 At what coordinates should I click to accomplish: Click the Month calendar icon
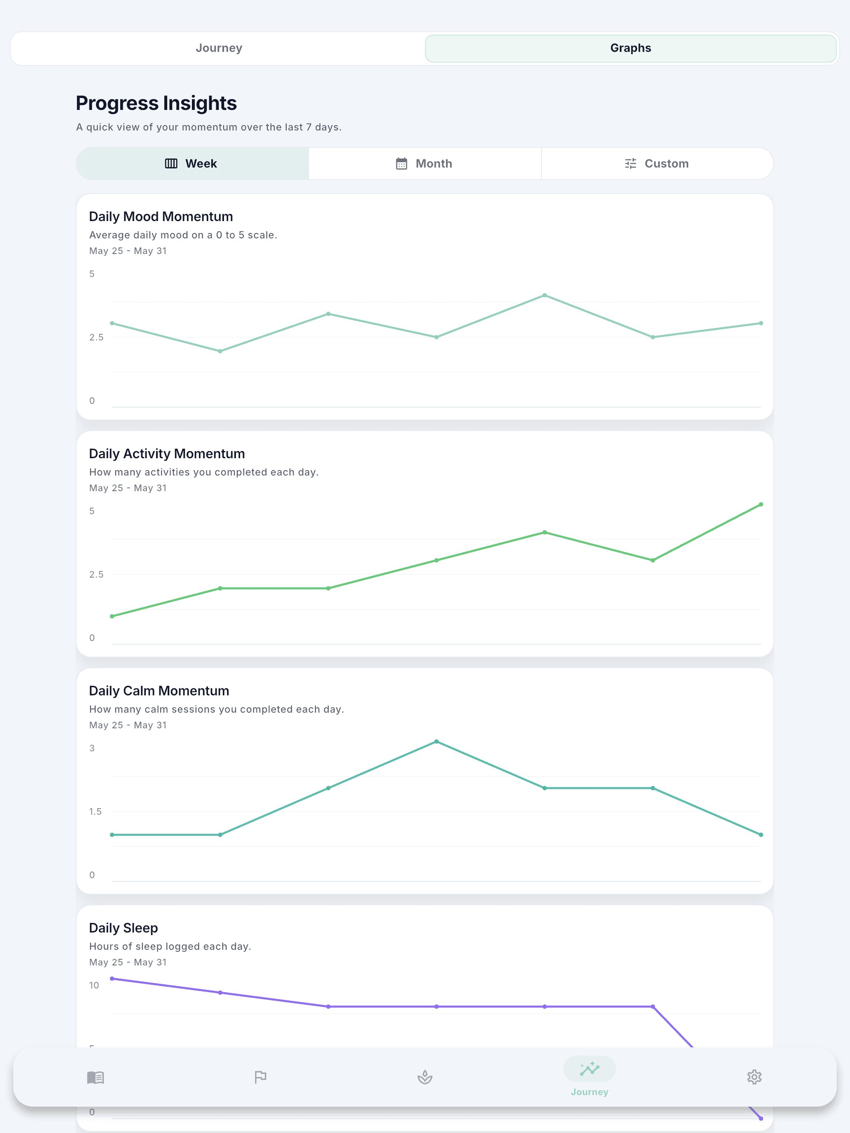coord(402,163)
